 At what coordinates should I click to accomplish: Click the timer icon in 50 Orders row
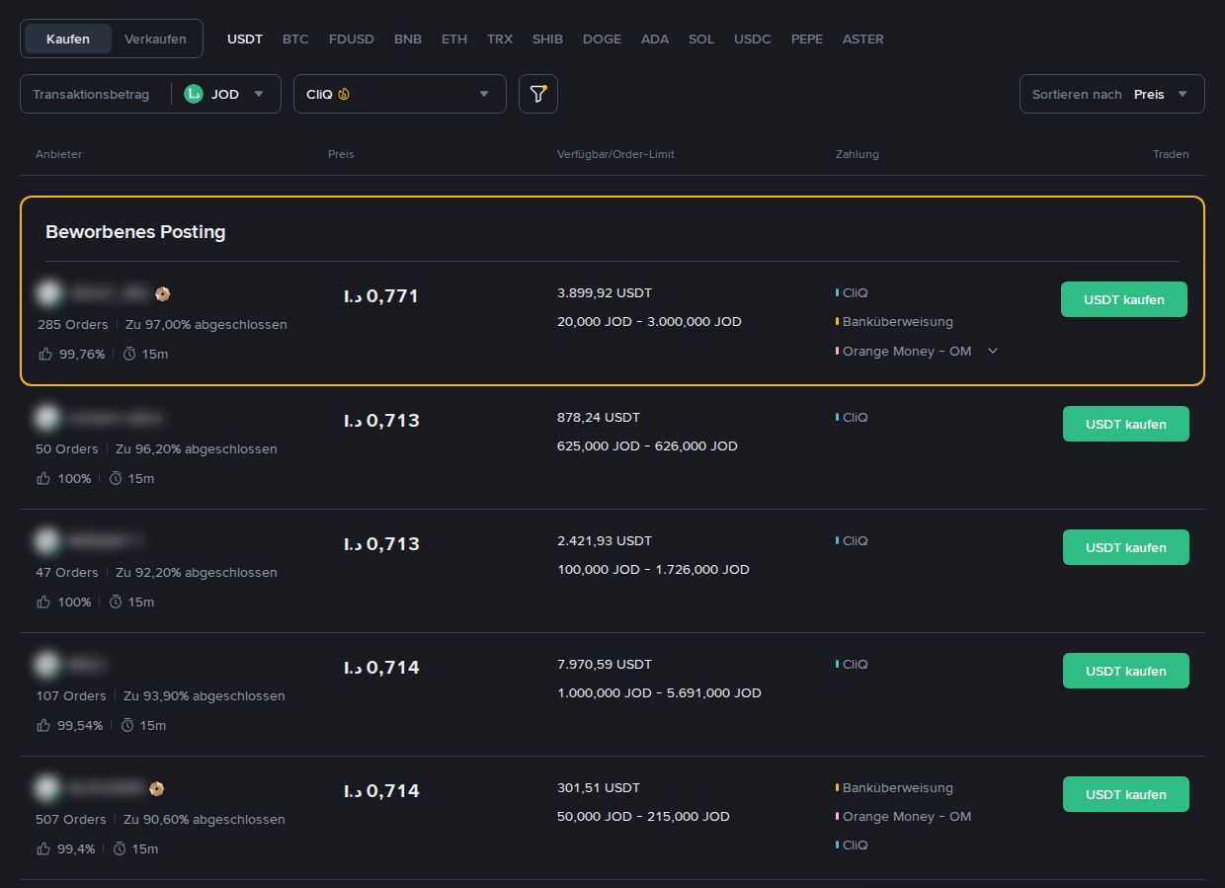pos(116,478)
